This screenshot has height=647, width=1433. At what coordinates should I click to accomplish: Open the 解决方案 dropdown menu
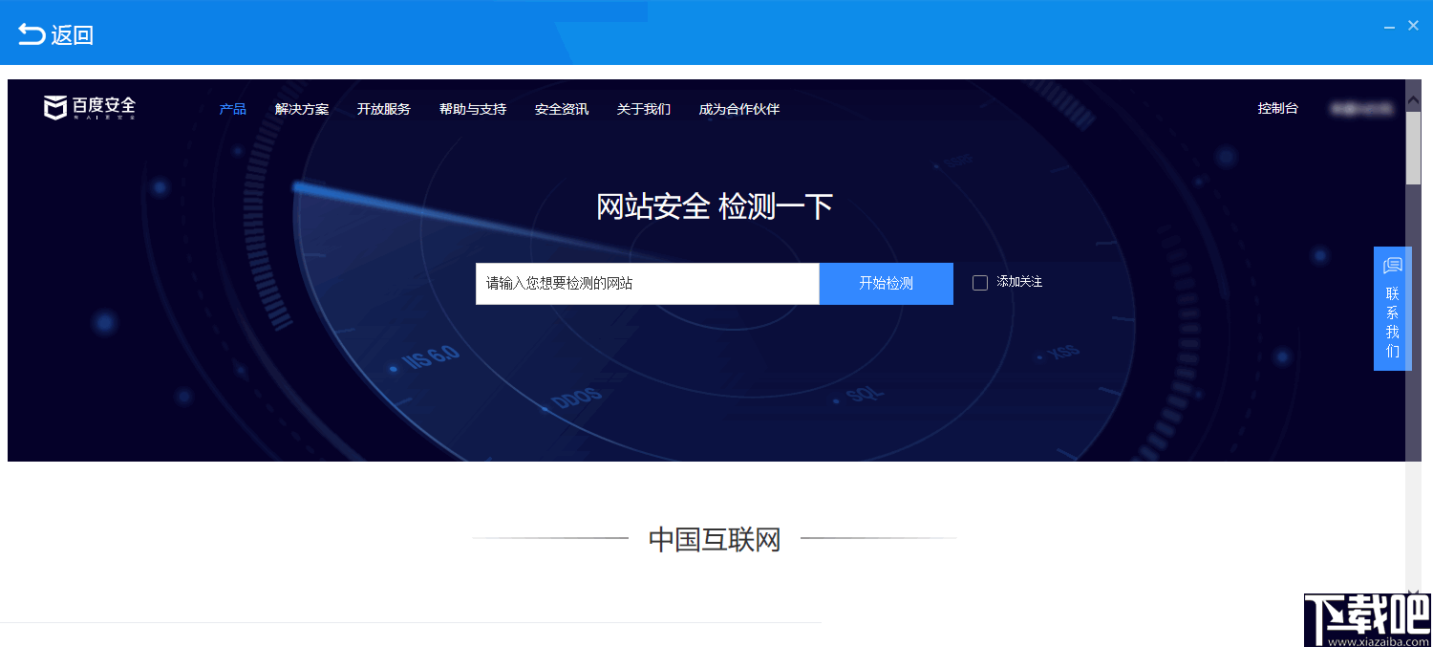[301, 109]
